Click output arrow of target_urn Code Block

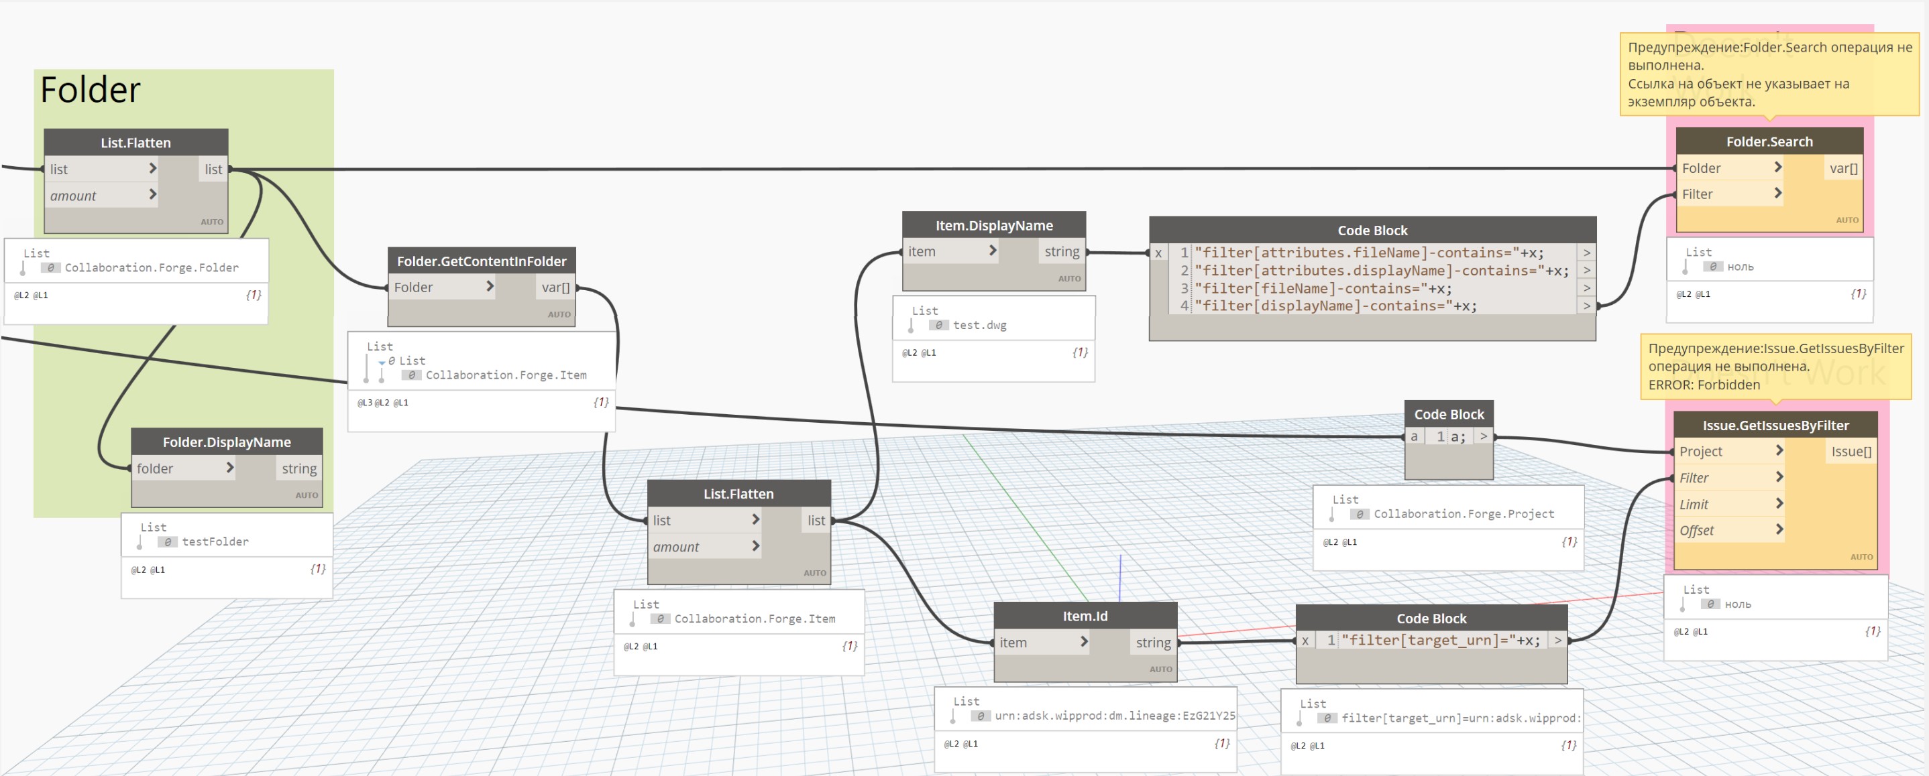(x=1557, y=641)
